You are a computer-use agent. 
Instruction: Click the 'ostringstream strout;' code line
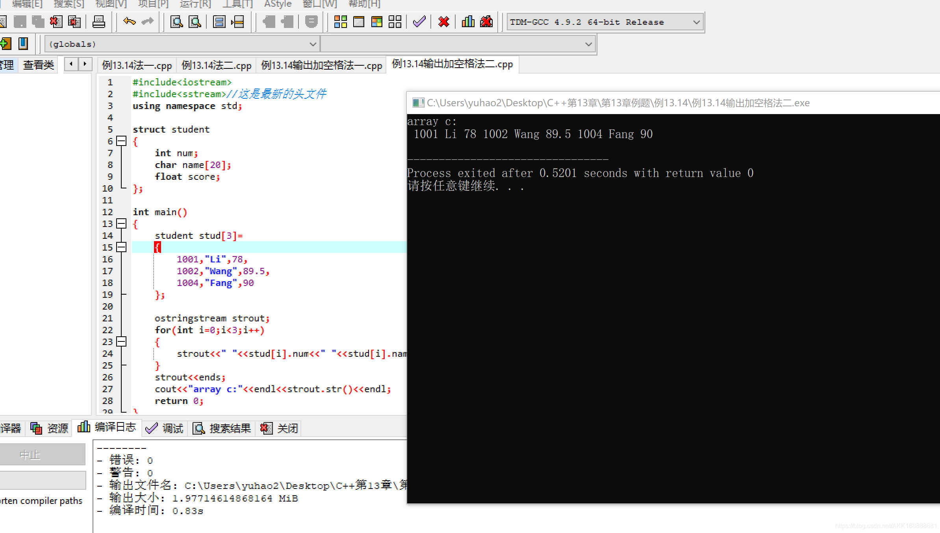[x=212, y=318]
